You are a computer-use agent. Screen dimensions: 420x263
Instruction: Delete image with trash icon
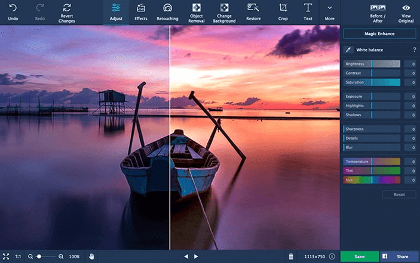(x=291, y=256)
